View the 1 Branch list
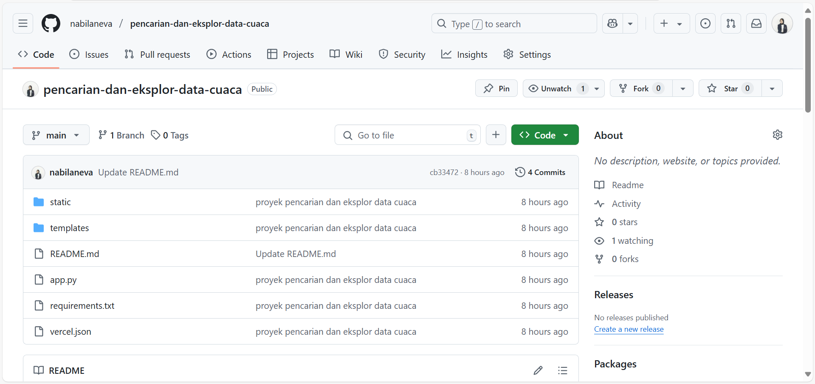 point(121,135)
